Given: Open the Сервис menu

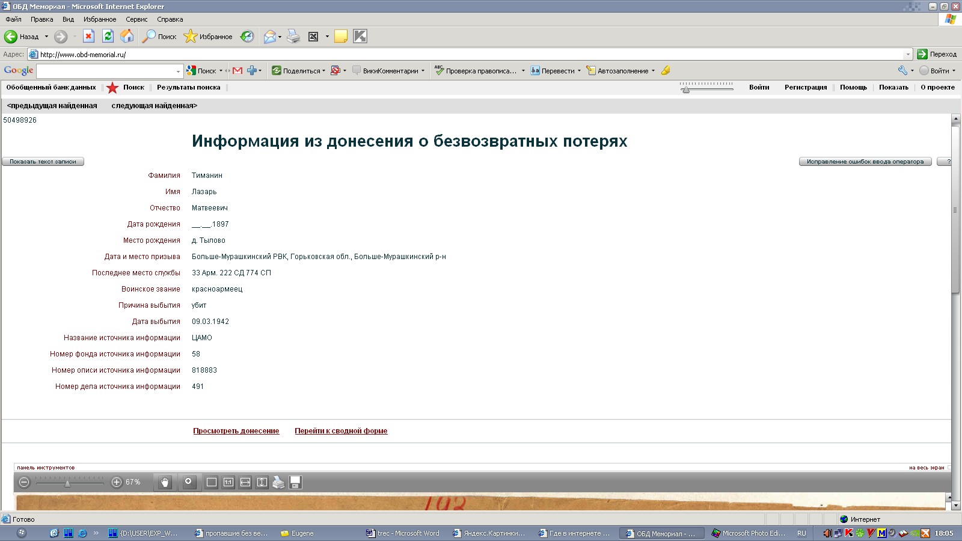Looking at the screenshot, I should pyautogui.click(x=136, y=19).
